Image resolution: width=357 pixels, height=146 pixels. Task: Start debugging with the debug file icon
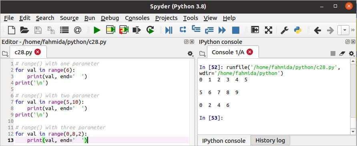tap(169, 30)
